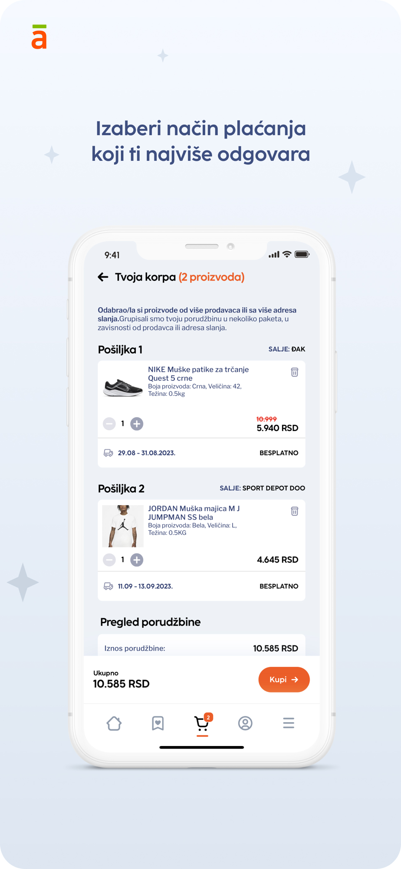
Task: Increase the NIKE shoes quantity with the plus button
Action: click(137, 424)
